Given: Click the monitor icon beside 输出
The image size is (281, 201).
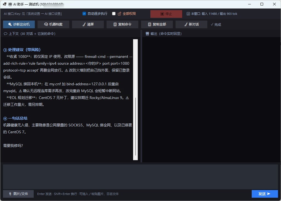Looking at the screenshot, I should coord(147,34).
